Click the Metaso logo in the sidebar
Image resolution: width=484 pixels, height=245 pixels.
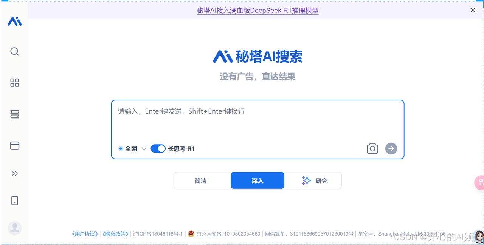[15, 22]
